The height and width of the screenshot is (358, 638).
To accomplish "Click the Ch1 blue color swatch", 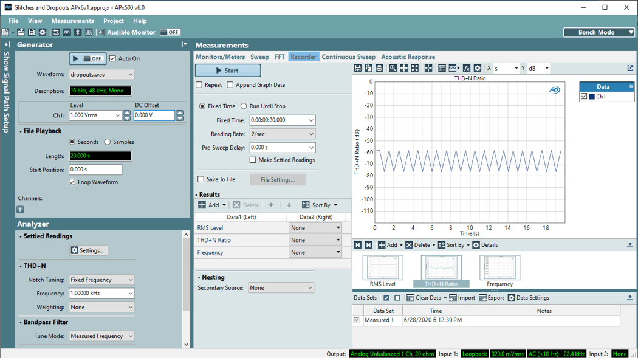I will point(592,97).
